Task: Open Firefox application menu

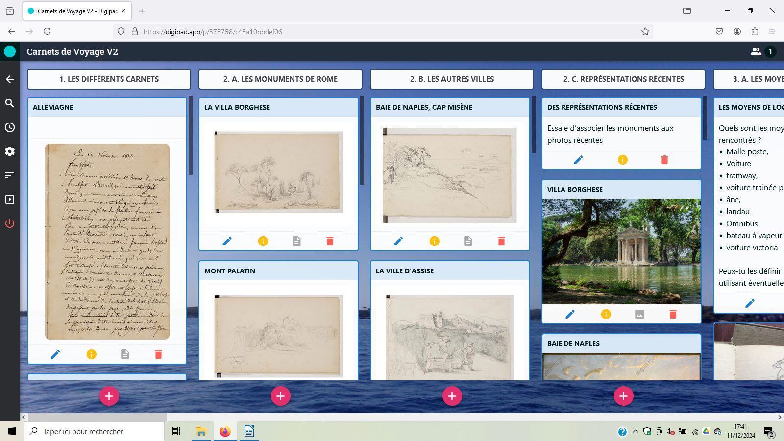Action: 772,31
